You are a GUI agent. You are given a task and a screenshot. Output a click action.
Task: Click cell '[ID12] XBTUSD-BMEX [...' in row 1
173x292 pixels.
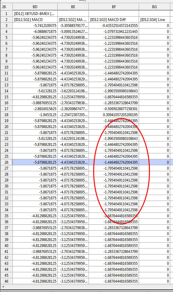click(x=35, y=13)
